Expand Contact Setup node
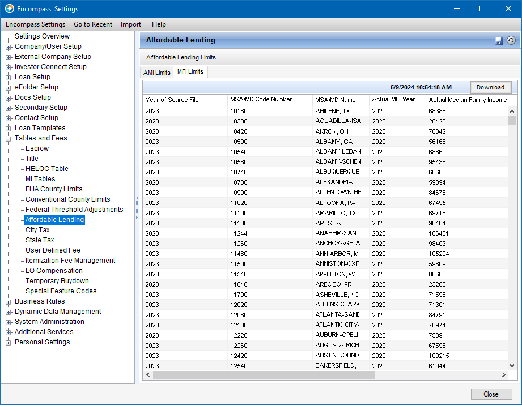Screen dimensions: 522x405 pos(9,118)
